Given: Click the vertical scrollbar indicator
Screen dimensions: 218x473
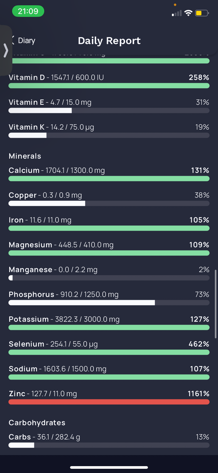Looking at the screenshot, I should tap(216, 304).
